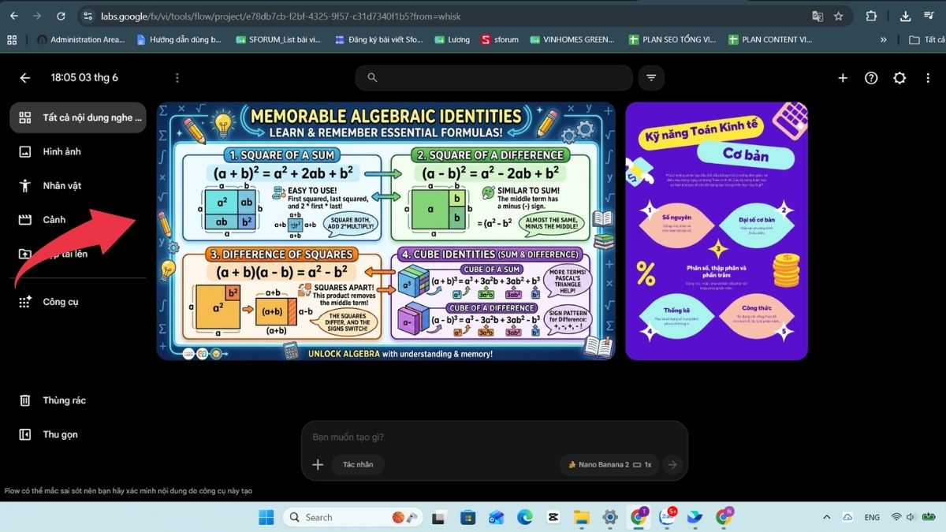Open Outlook from taskbar
This screenshot has width=946, height=532.
(x=497, y=517)
